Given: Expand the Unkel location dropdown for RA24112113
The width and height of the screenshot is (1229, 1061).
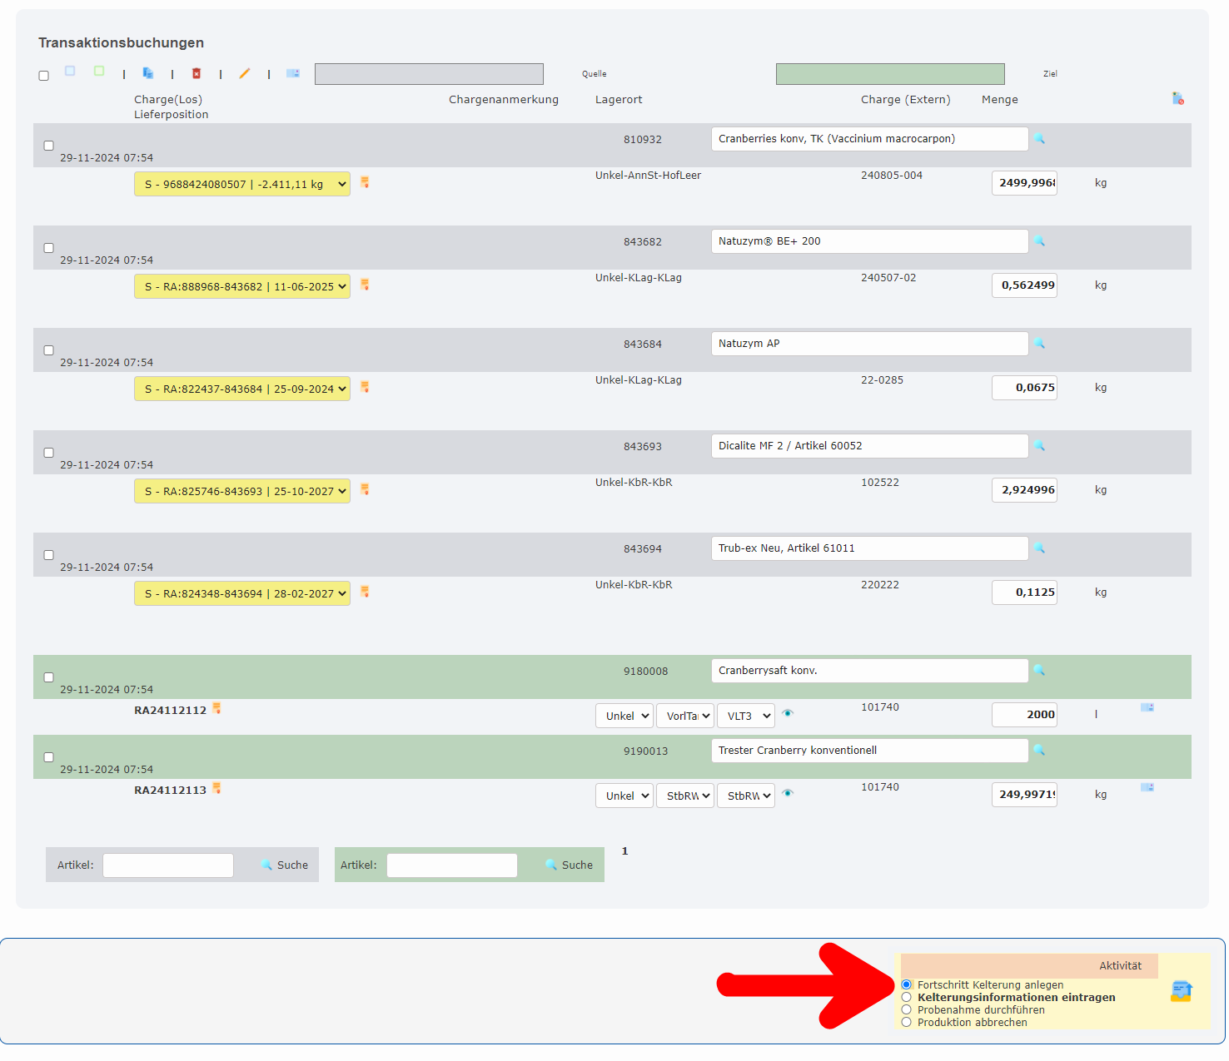Looking at the screenshot, I should (624, 795).
